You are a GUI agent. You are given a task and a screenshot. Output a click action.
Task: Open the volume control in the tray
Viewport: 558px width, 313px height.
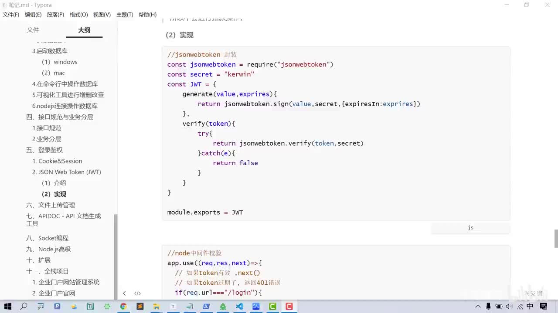[x=509, y=306]
